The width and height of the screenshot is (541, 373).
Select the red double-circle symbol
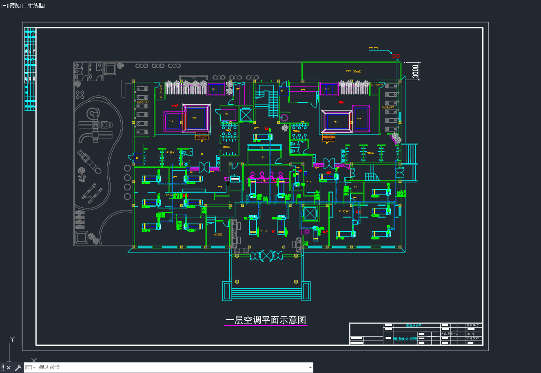396,56
